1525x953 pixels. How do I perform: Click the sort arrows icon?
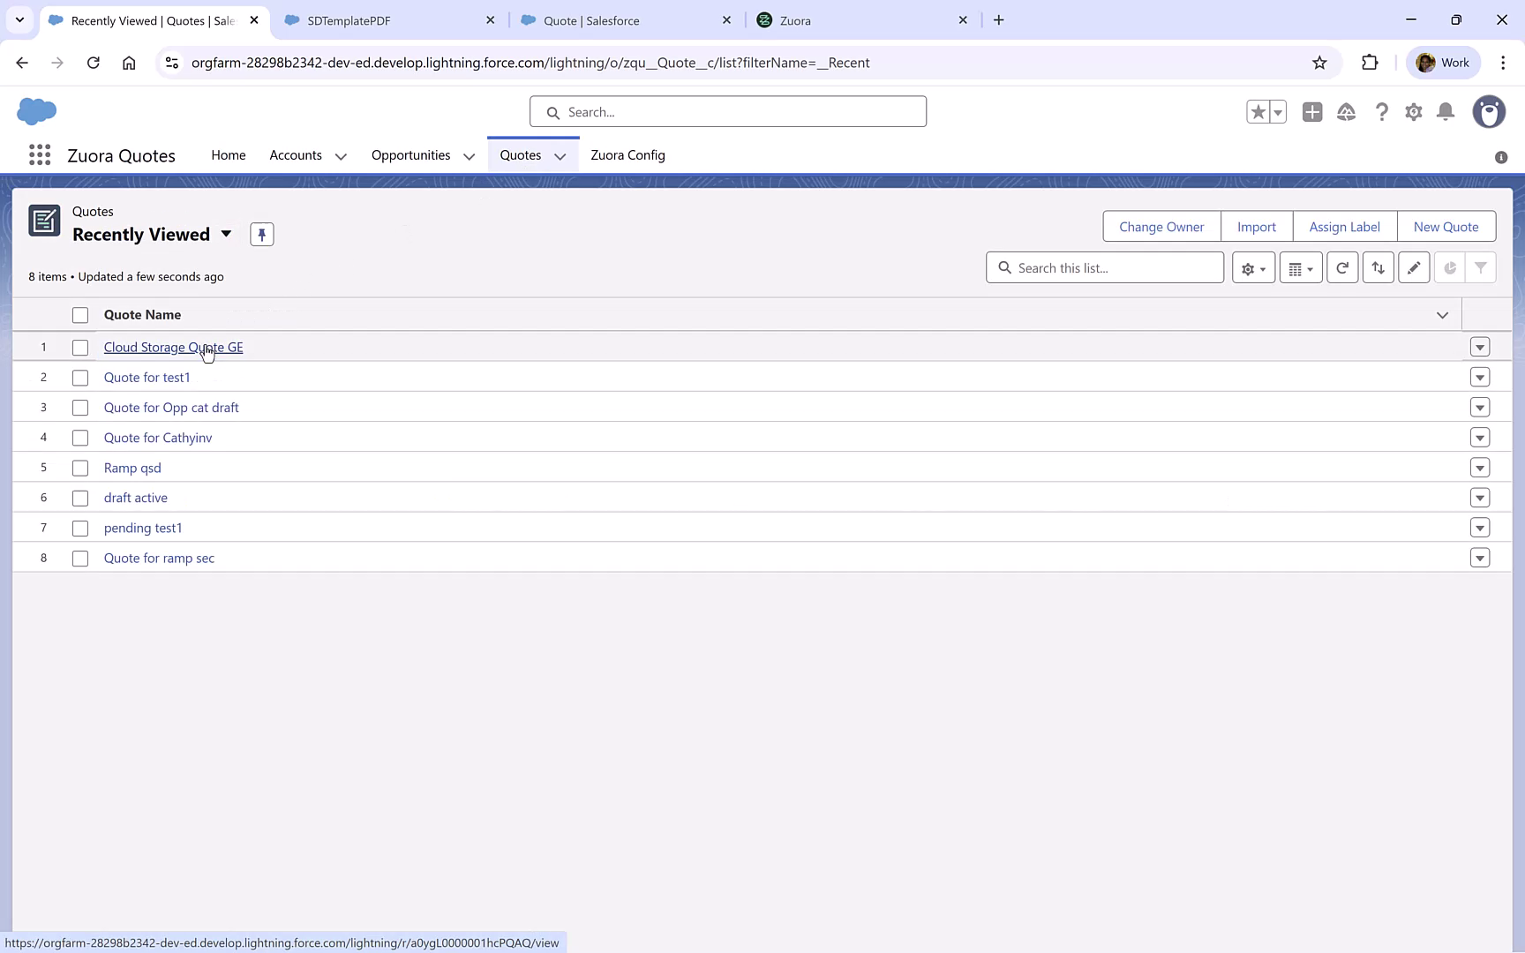point(1379,267)
